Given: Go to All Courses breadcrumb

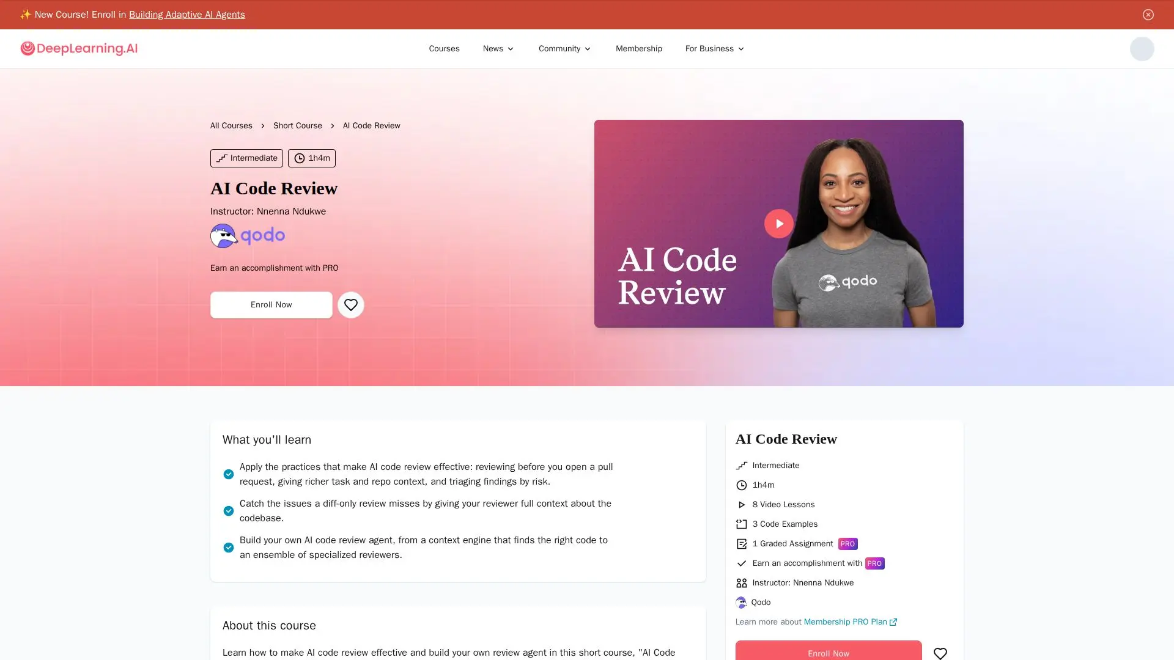Looking at the screenshot, I should click(x=231, y=126).
